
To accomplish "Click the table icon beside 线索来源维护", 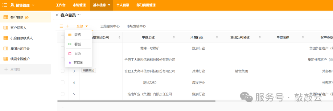I will pos(6,59).
